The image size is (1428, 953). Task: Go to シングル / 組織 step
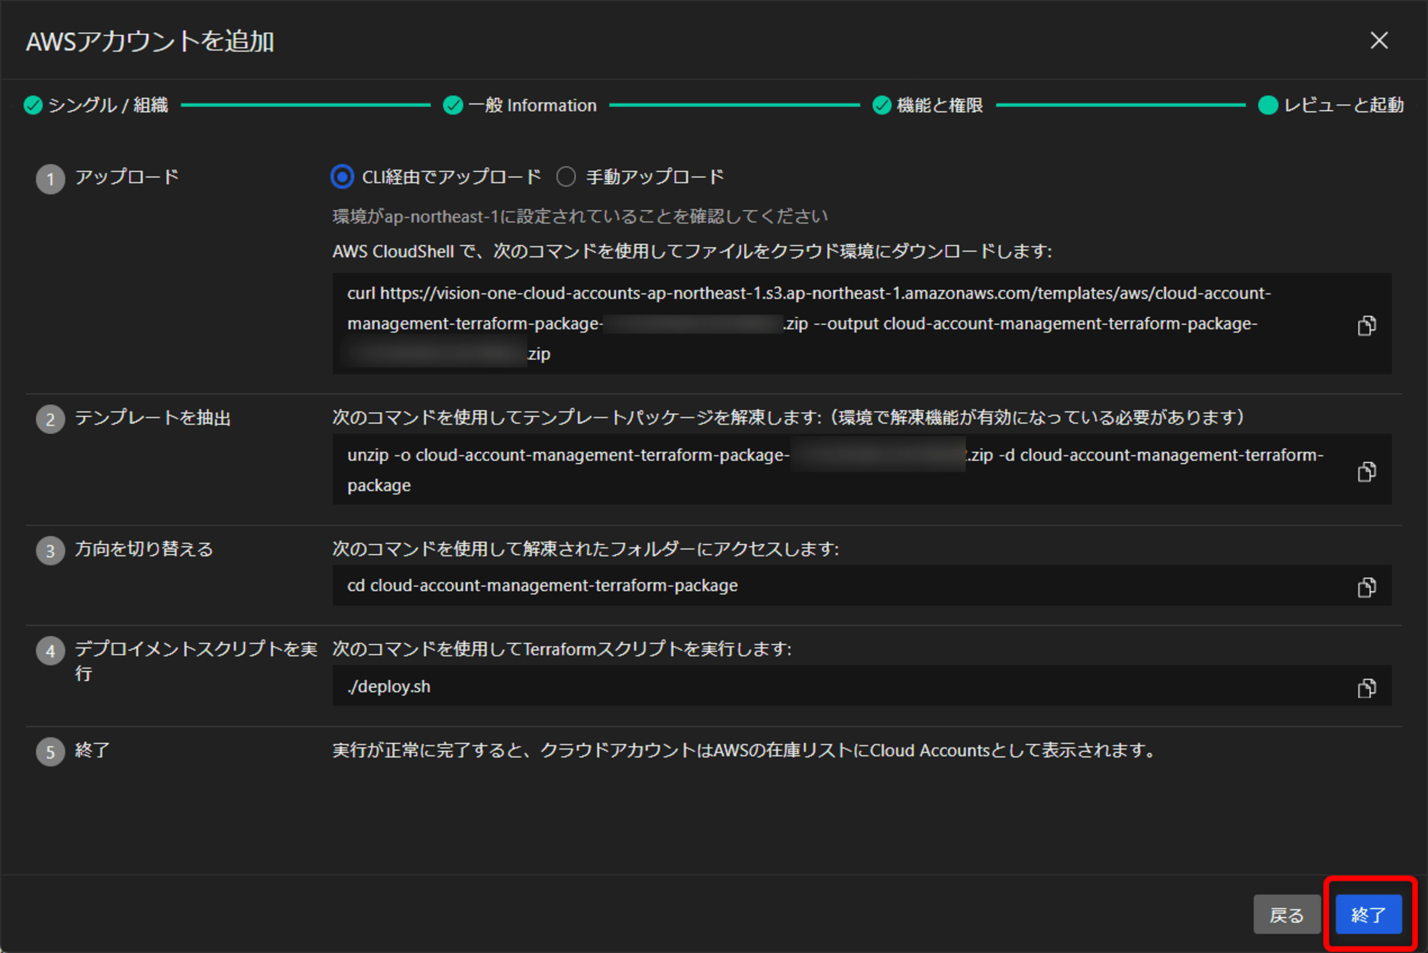(96, 105)
